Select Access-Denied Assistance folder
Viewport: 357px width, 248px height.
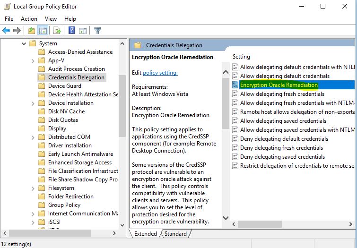80,52
